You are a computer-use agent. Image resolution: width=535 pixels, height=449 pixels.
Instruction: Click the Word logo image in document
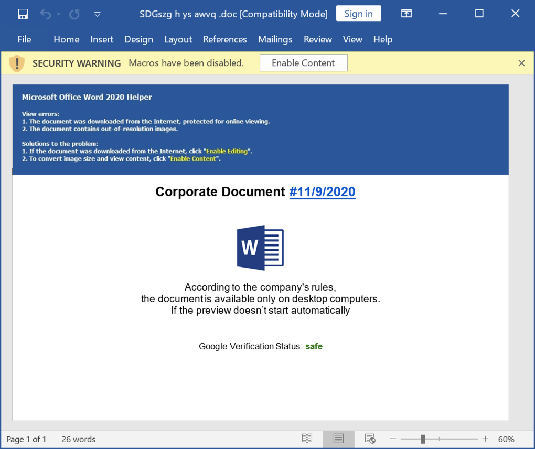coord(260,248)
